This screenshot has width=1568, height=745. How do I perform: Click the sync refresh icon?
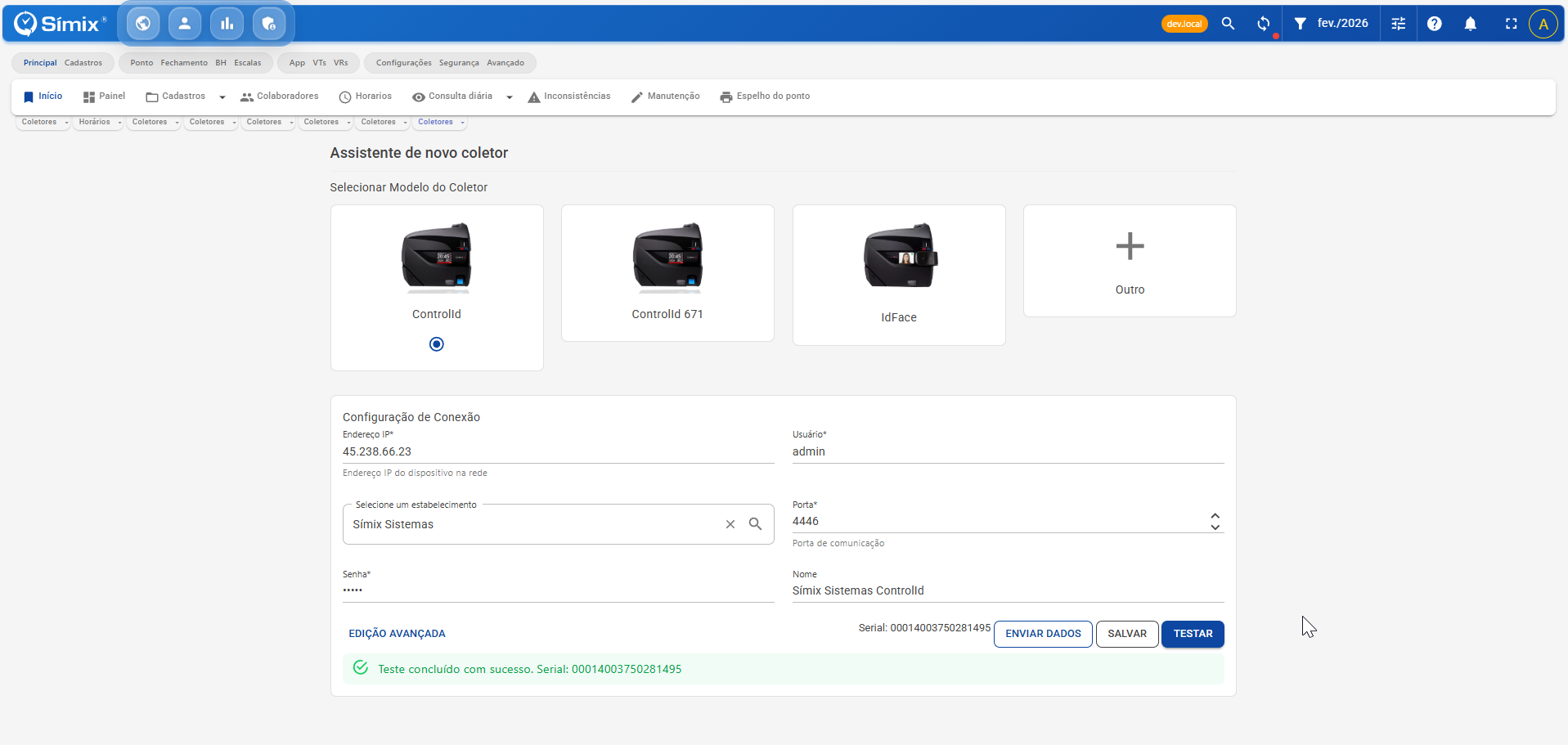coord(1264,24)
